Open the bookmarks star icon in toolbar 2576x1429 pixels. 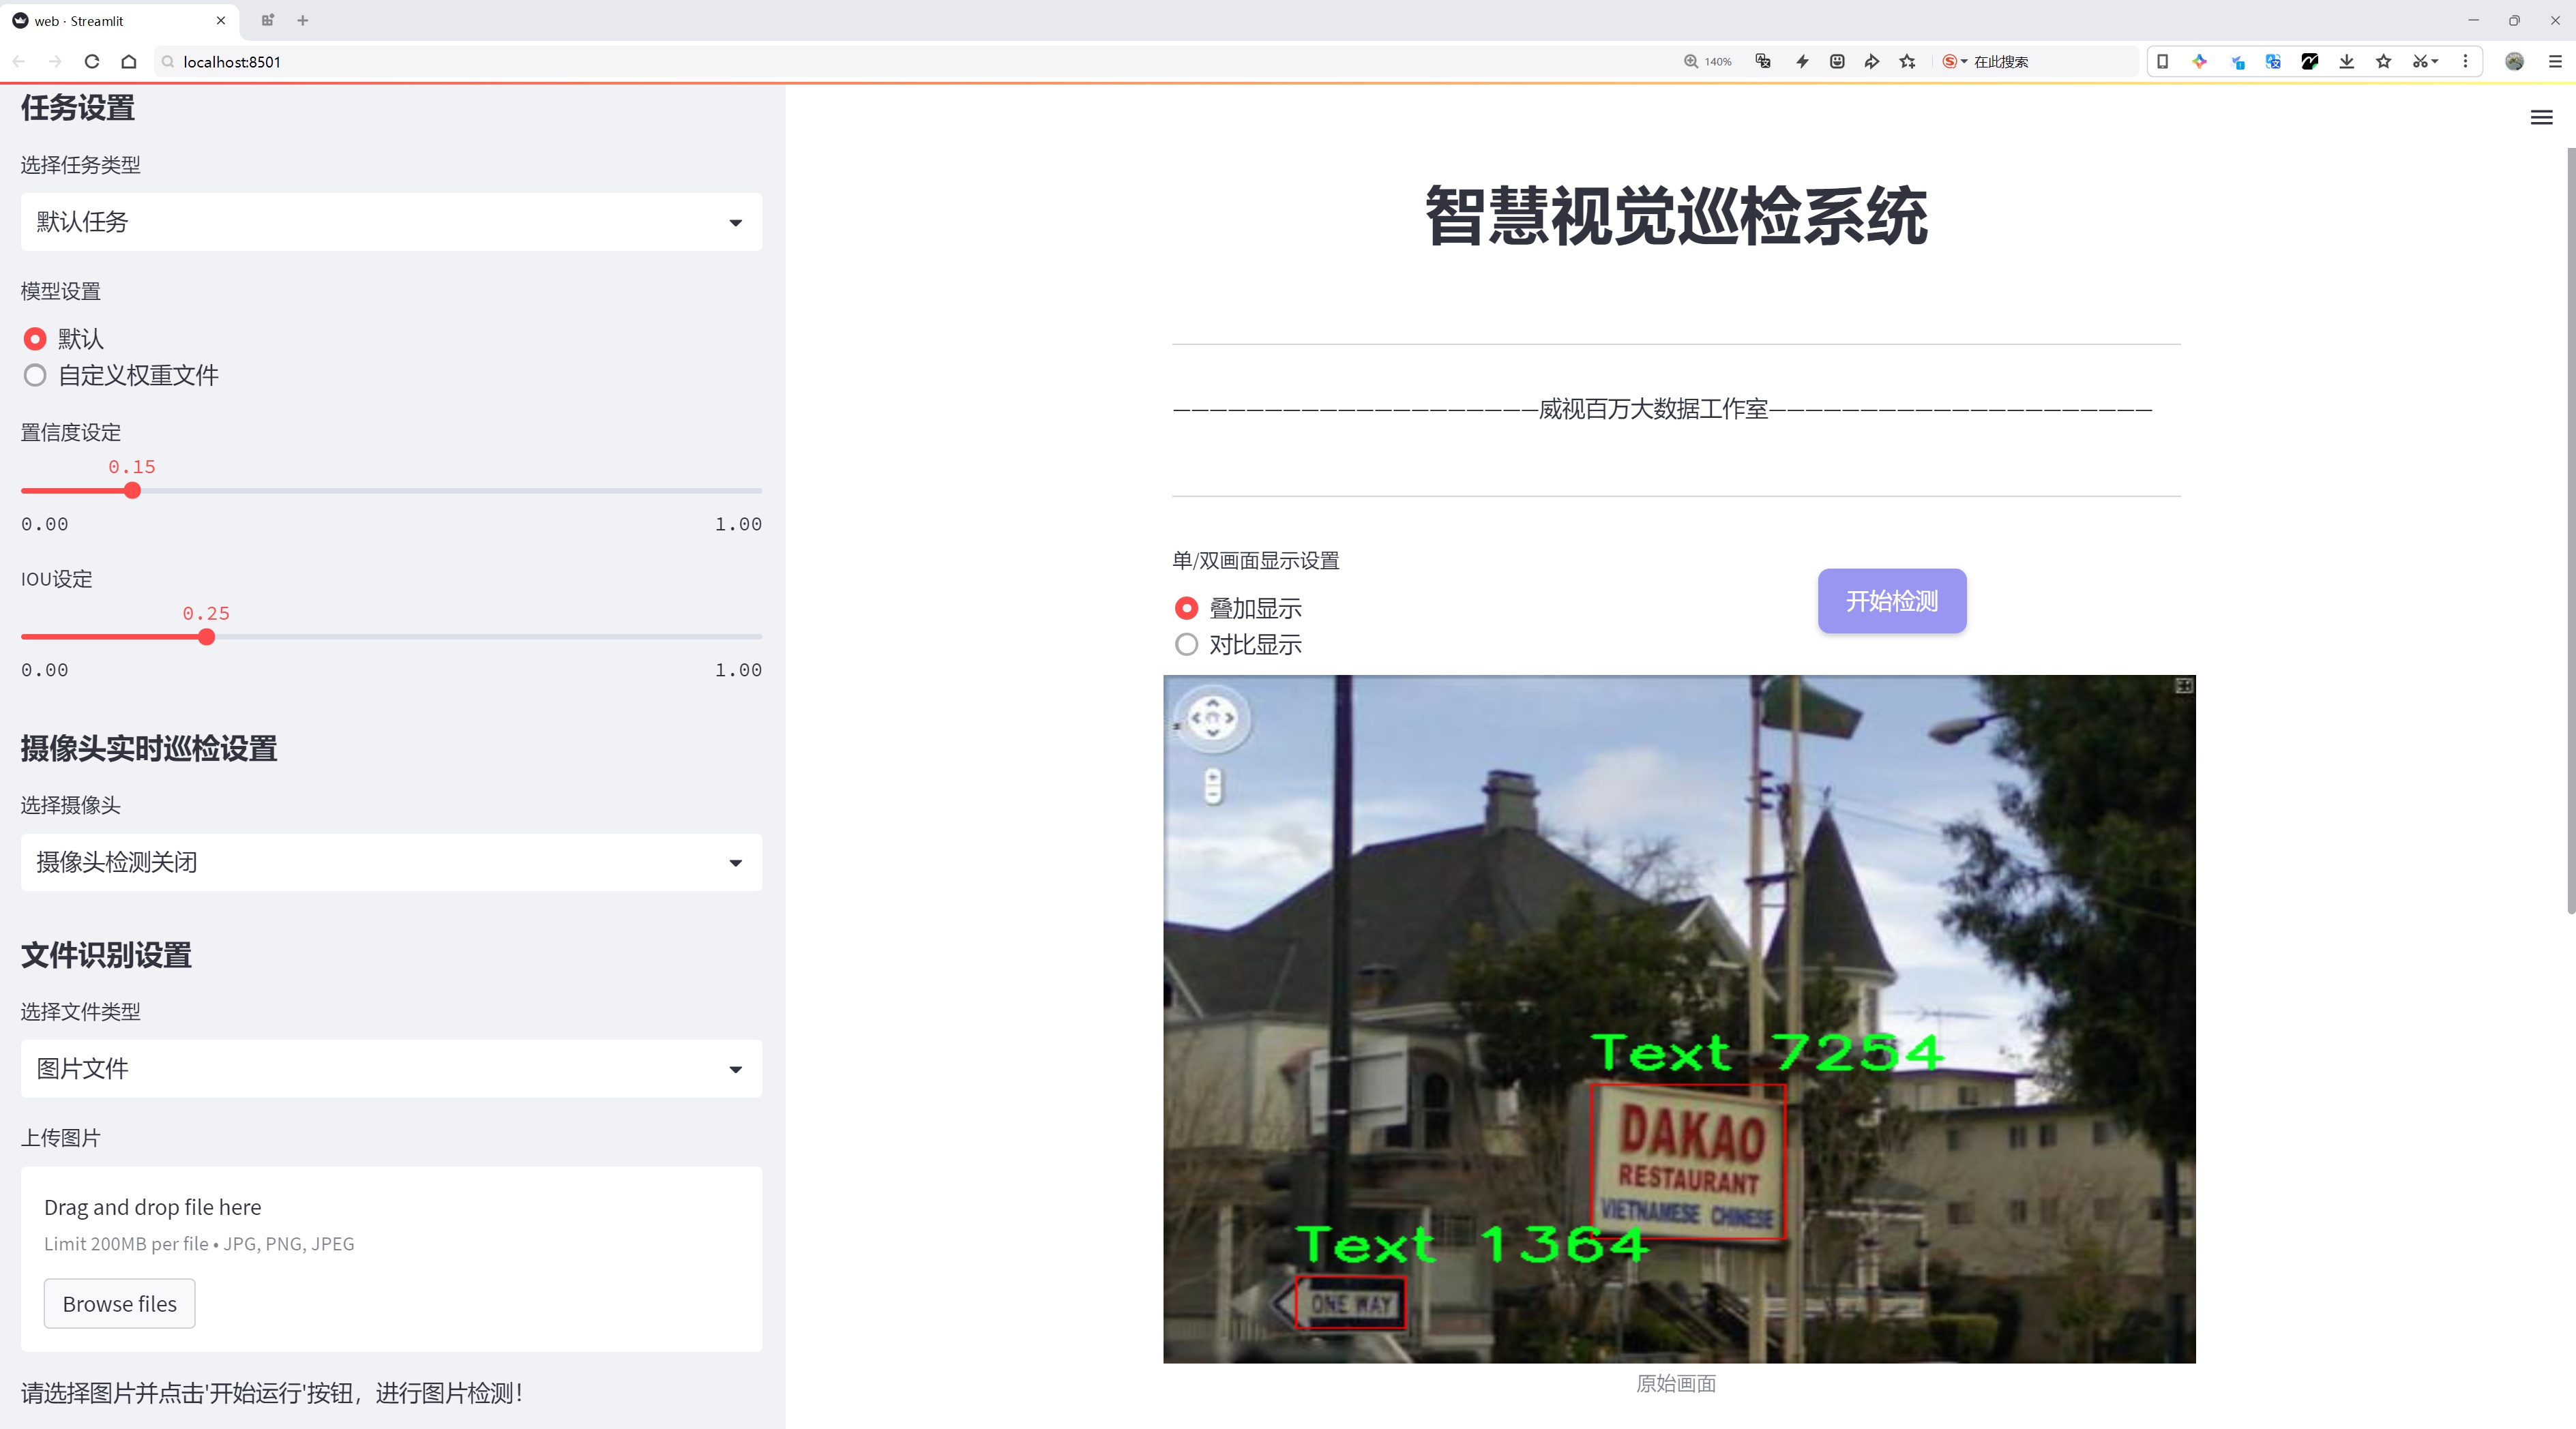pyautogui.click(x=2384, y=61)
